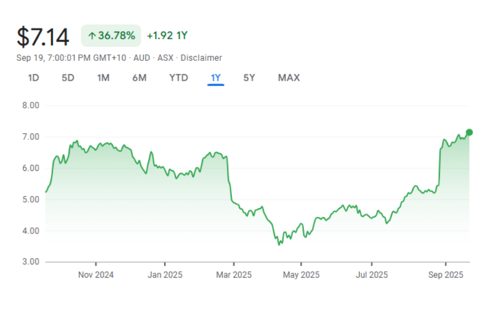Switch to the 5D range tab
Viewport: 498px width, 332px height.
[68, 78]
